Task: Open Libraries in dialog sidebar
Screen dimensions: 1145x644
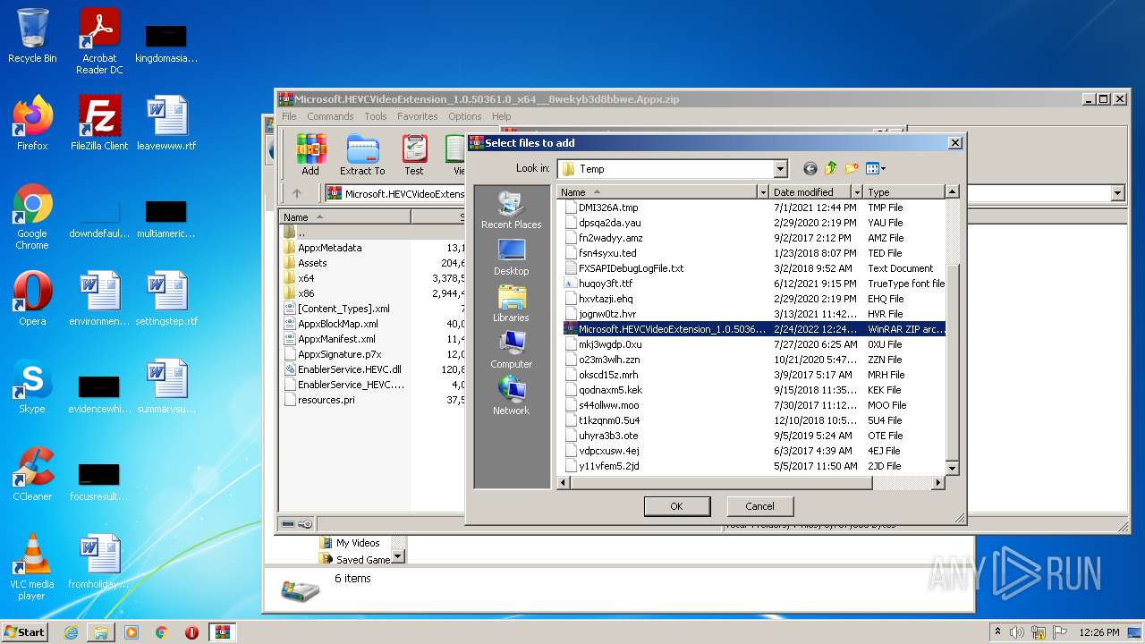Action: click(x=511, y=303)
